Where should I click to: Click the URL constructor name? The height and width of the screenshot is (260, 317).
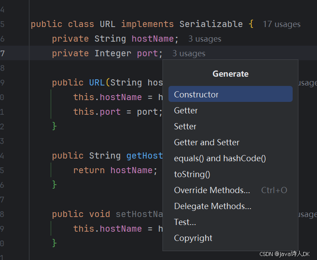(97, 82)
